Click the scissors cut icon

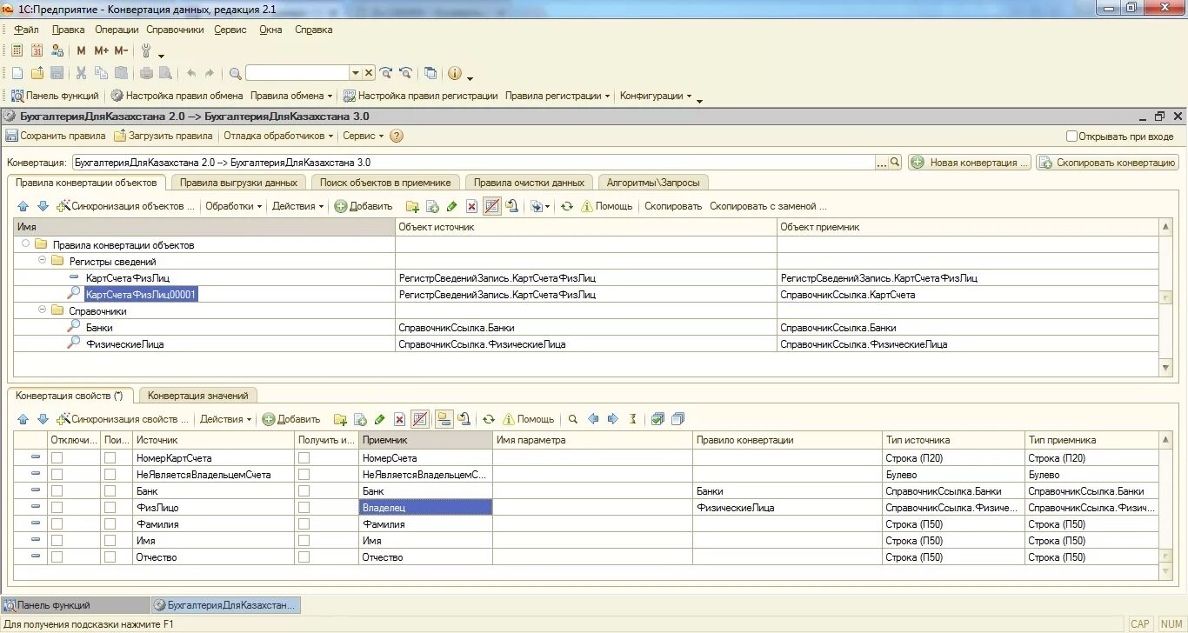click(x=82, y=73)
